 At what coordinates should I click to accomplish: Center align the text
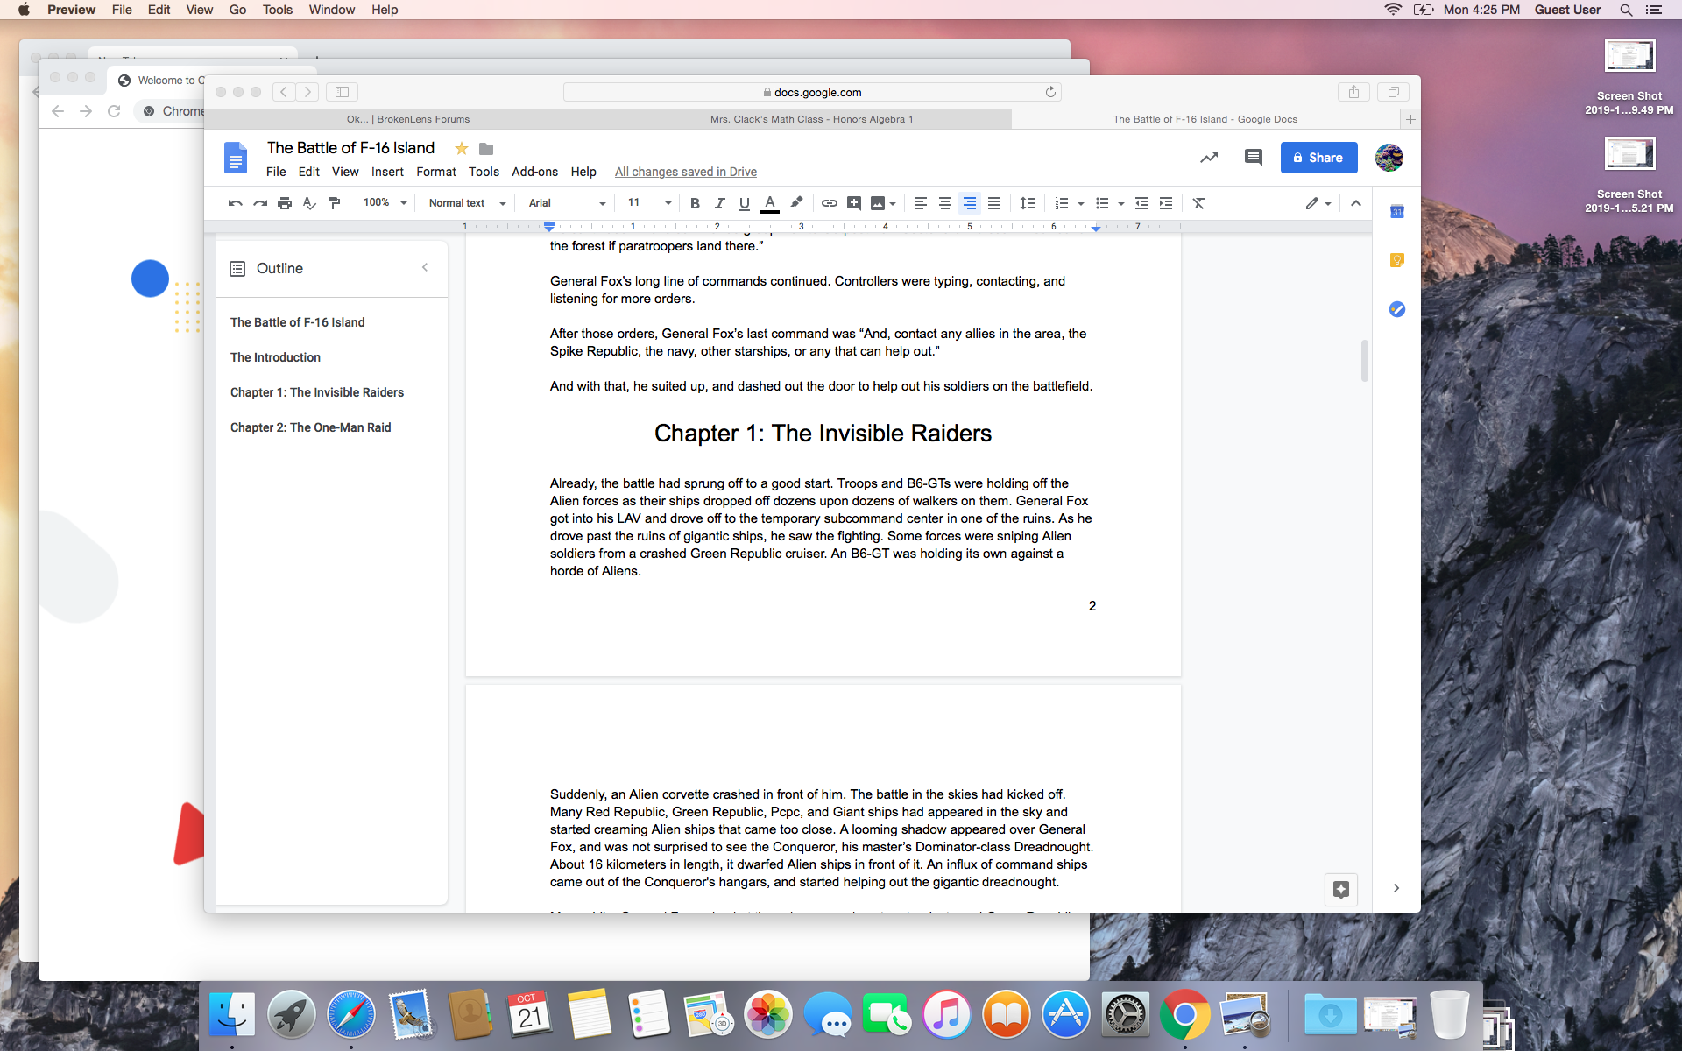click(x=944, y=203)
